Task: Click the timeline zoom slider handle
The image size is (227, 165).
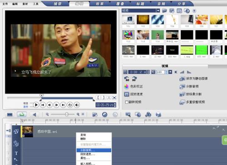Action: (67, 114)
